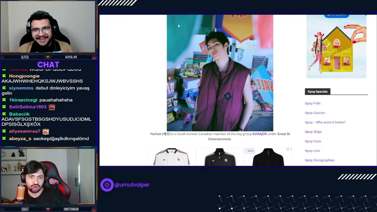377x212 pixels.
Task: Click the black track jacket with white stripes ad
Action: (220, 157)
